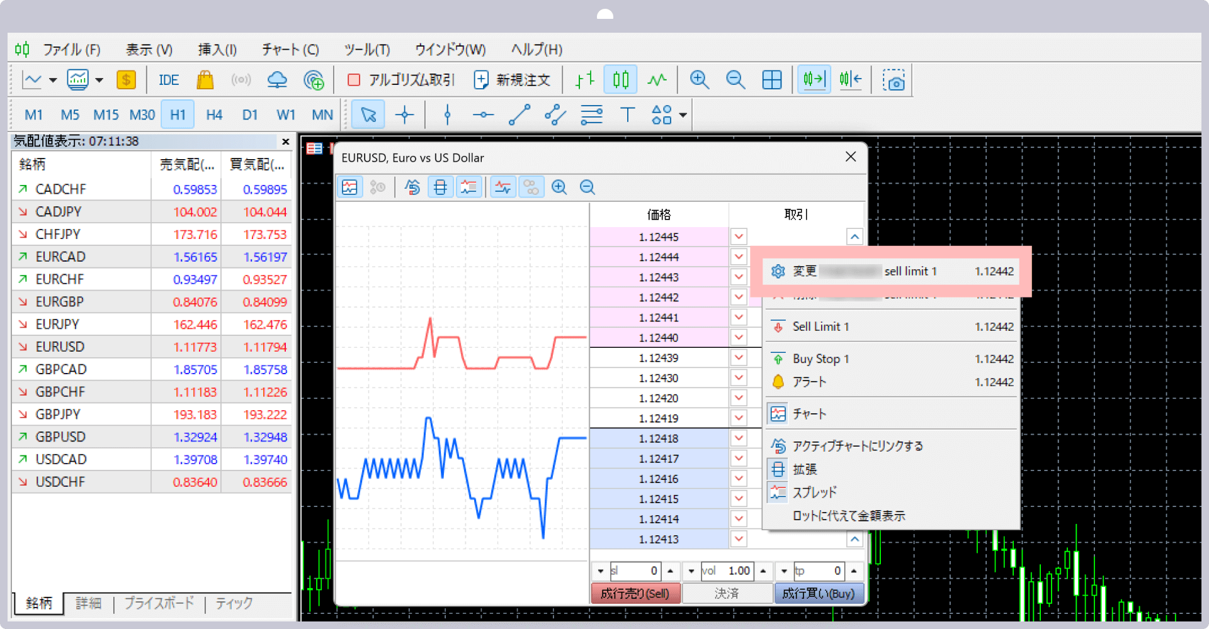Screen dimensions: 1209x629
Task: Toggle the expand (拡張) option in menu
Action: coord(804,469)
